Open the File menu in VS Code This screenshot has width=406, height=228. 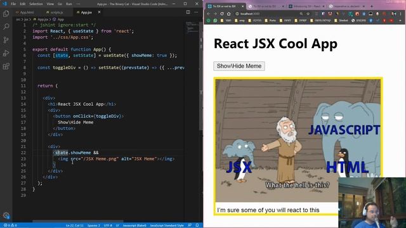coord(13,4)
